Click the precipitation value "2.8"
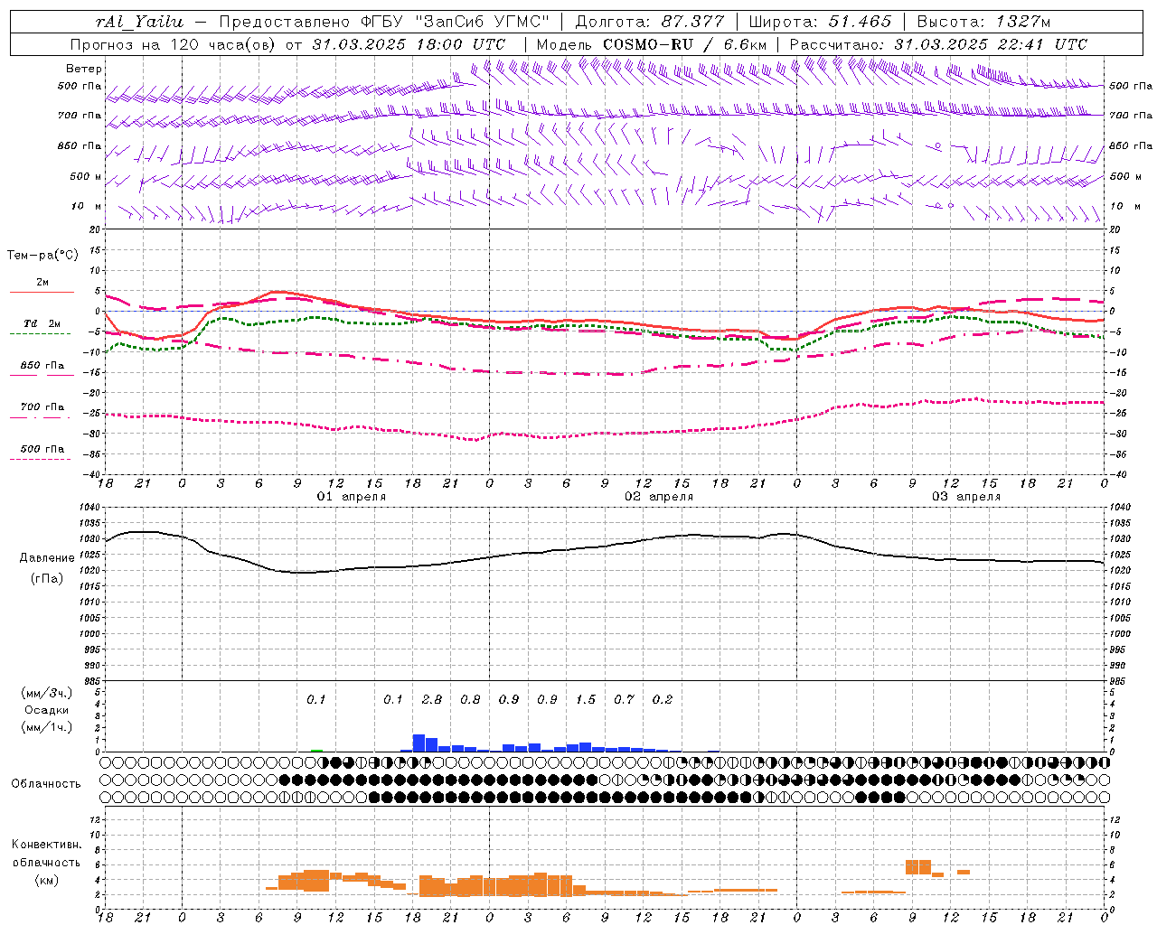Viewport: 1157px width, 925px height. [432, 699]
